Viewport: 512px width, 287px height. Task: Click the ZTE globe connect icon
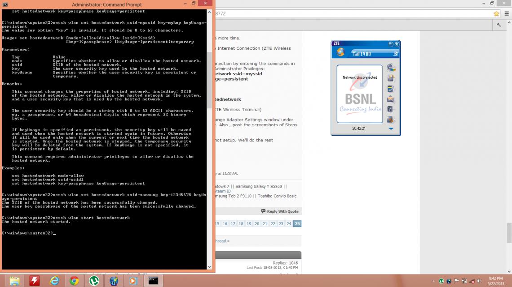tap(341, 53)
